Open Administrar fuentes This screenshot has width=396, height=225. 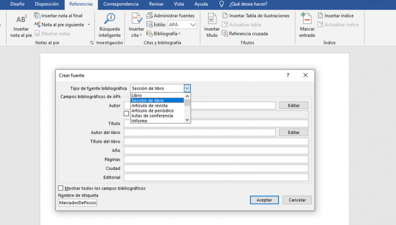pyautogui.click(x=170, y=16)
